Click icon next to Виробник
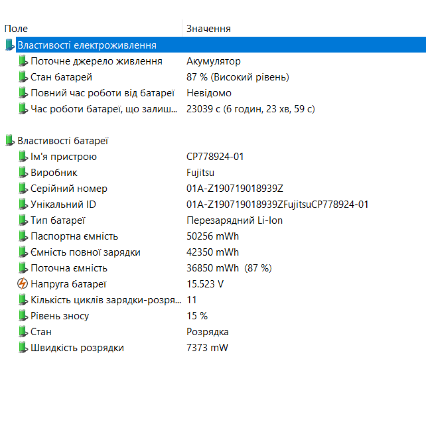 tap(23, 172)
